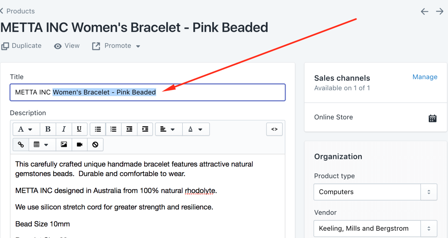This screenshot has height=238, width=448.
Task: Toggle bold formatting in the description editor
Action: 48,129
